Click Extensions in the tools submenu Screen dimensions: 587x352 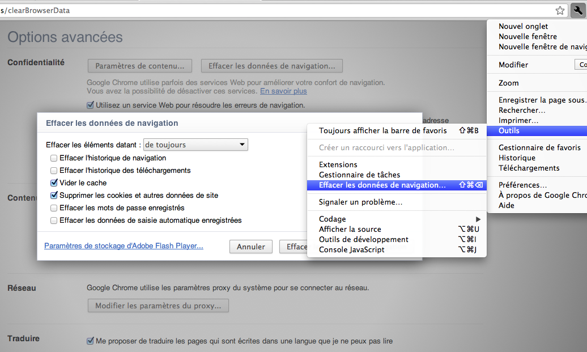coord(338,165)
